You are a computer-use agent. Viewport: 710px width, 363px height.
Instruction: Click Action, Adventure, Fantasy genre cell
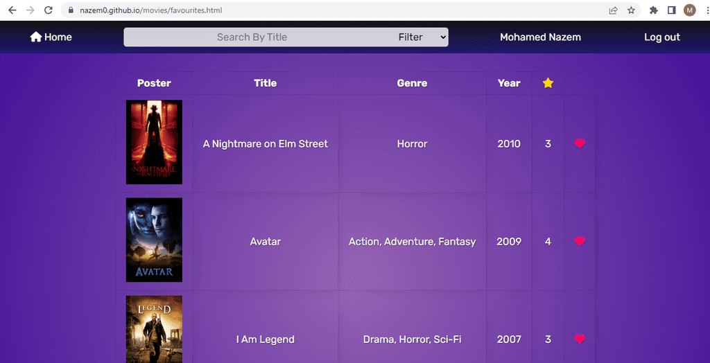click(x=412, y=242)
